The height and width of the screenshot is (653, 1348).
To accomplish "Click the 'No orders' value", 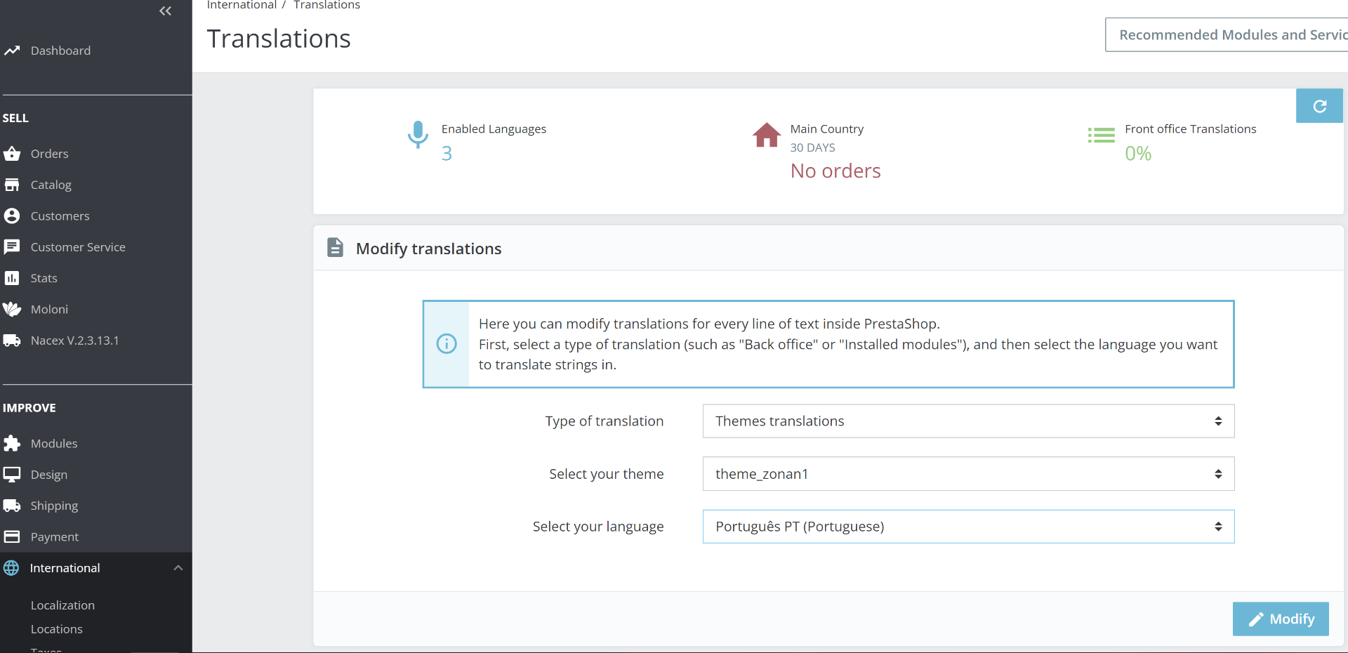I will click(x=835, y=171).
